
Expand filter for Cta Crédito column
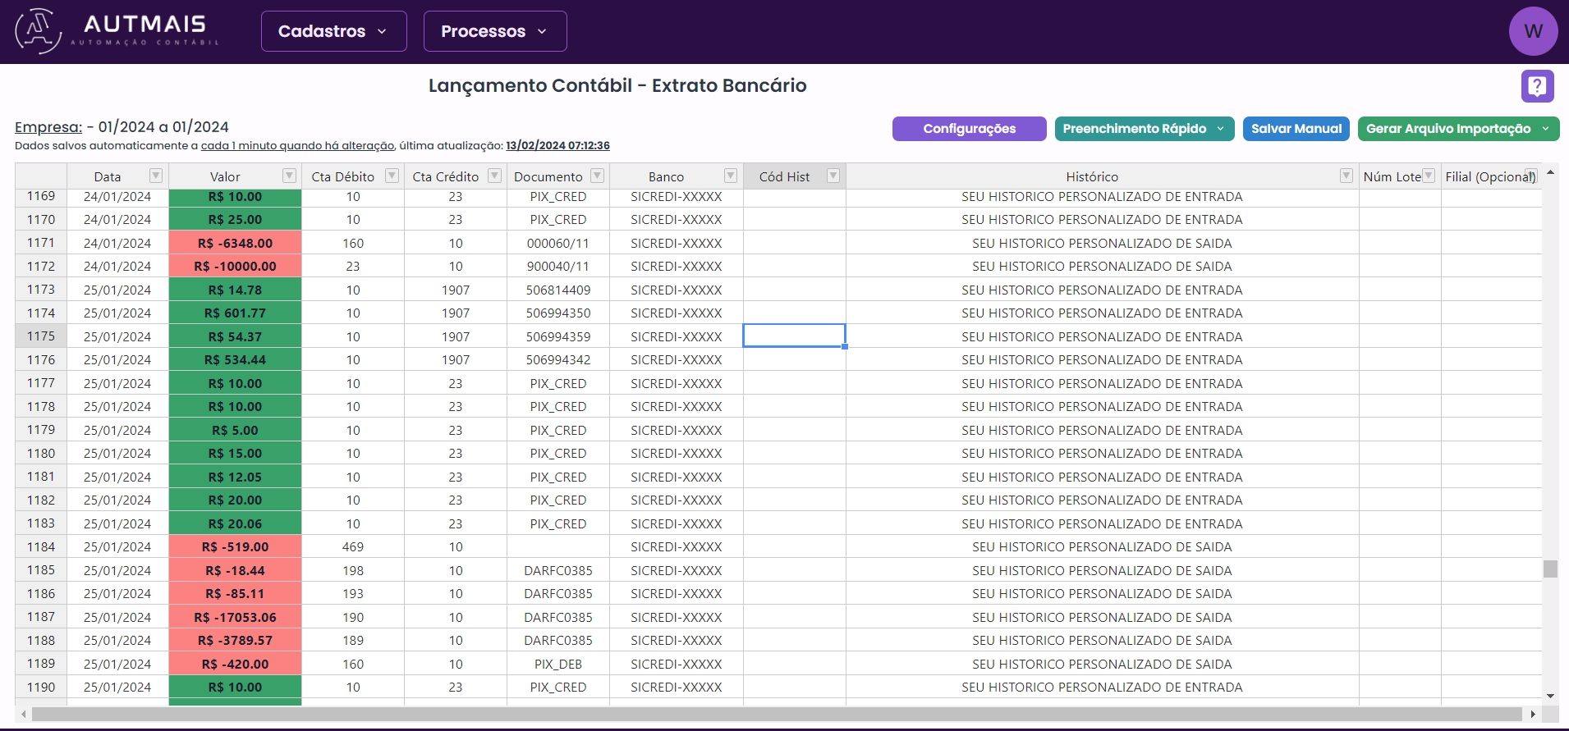pyautogui.click(x=494, y=176)
